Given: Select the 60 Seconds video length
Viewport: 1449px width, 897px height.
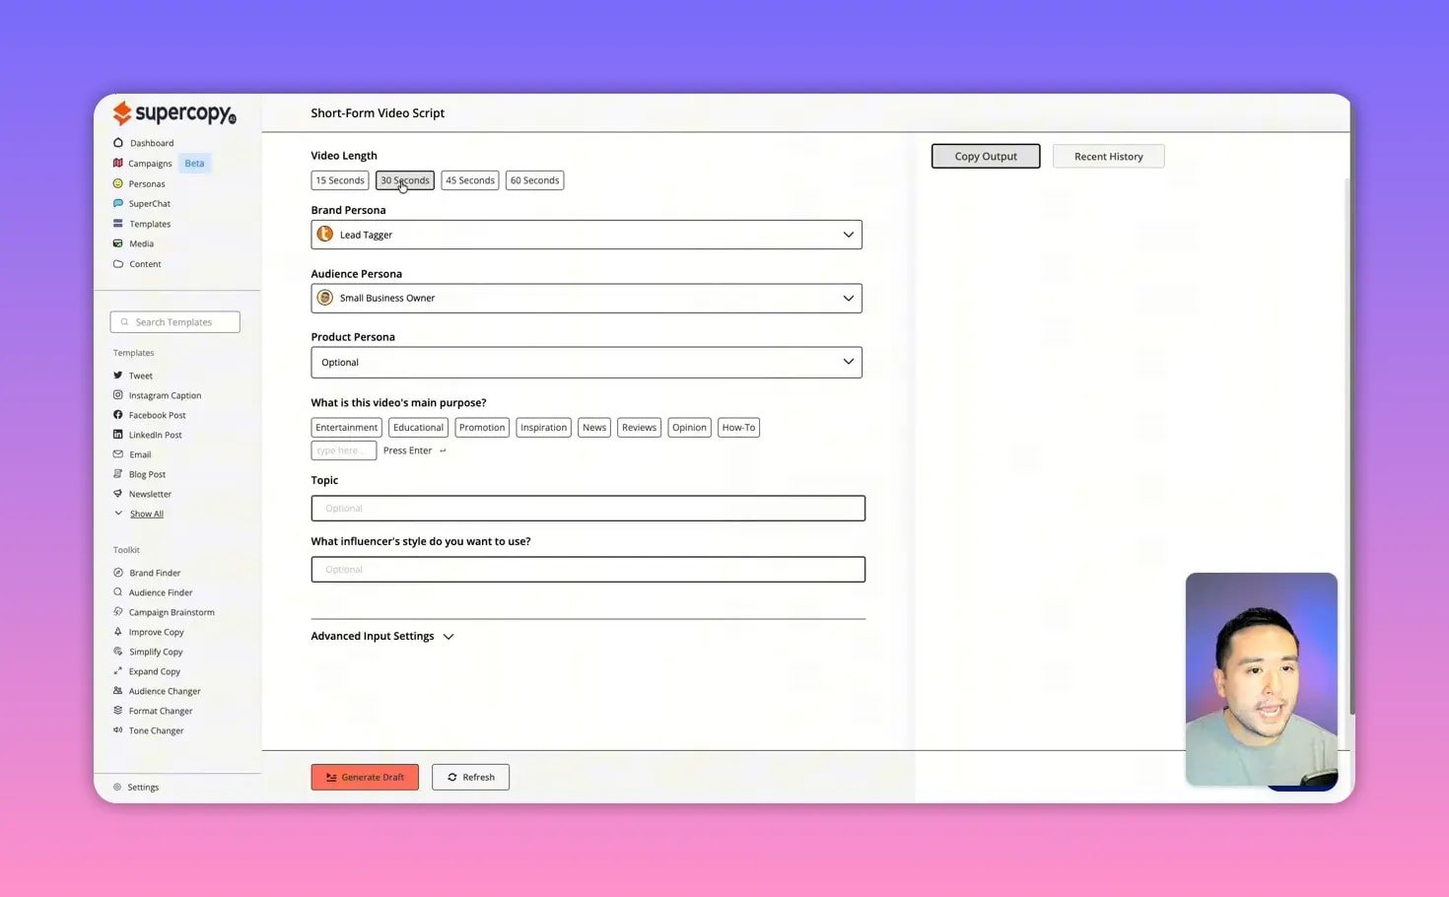Looking at the screenshot, I should tap(534, 179).
